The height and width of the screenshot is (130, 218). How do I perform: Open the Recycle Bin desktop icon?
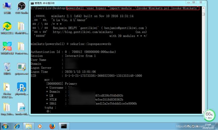coord(7,69)
